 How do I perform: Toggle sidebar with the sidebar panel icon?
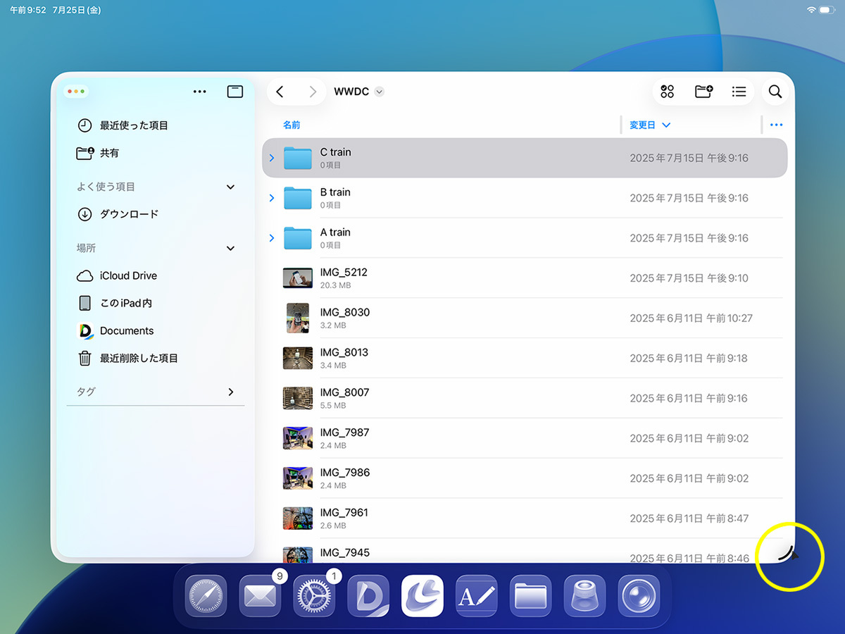click(235, 92)
